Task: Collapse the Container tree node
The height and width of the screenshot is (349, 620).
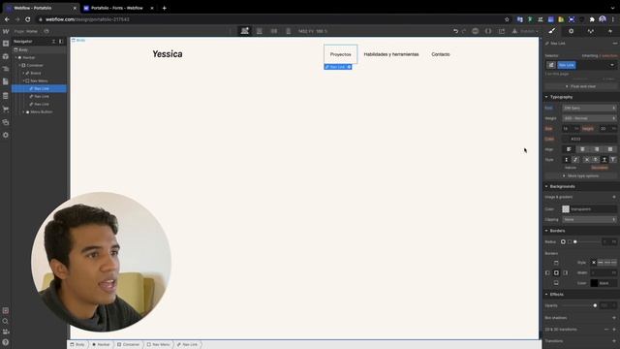Action: (19, 65)
